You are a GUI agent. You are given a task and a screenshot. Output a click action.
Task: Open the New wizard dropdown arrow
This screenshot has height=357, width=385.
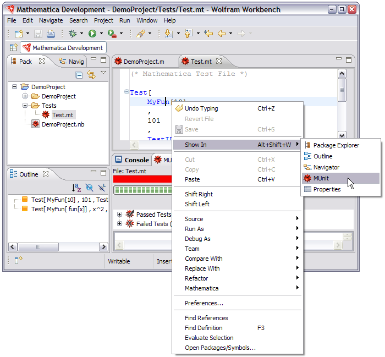point(28,33)
